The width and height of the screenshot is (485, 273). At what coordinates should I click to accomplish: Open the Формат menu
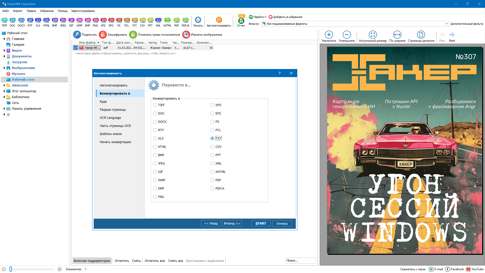18,11
